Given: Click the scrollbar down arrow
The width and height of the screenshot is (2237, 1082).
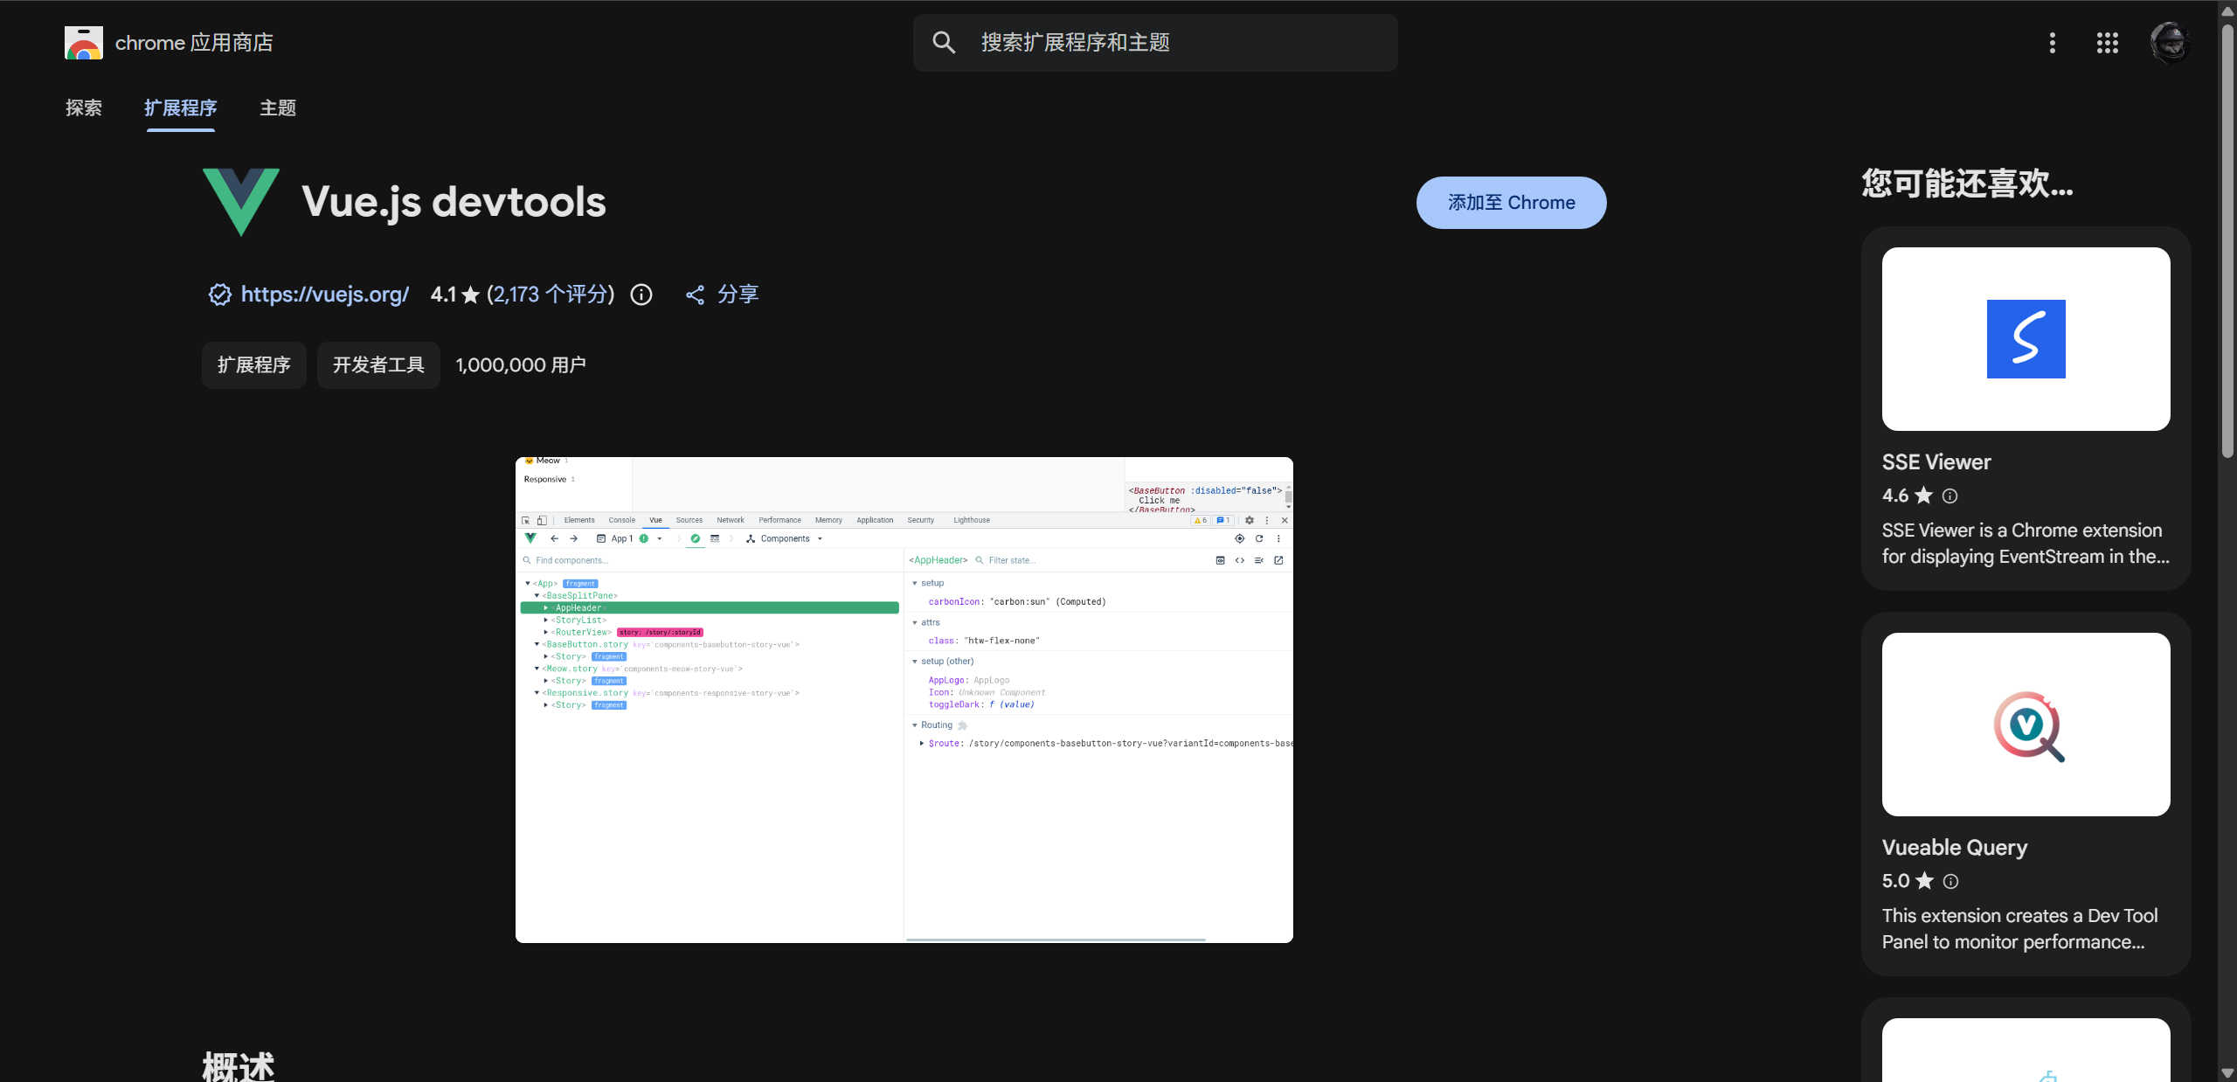Looking at the screenshot, I should coord(2227,1073).
